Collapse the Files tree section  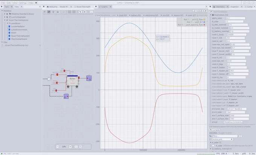point(2,42)
